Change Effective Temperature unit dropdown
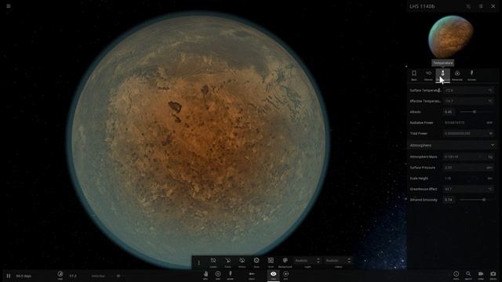502x282 pixels. (x=490, y=101)
